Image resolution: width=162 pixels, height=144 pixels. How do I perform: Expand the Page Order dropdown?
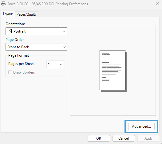(x=36, y=47)
